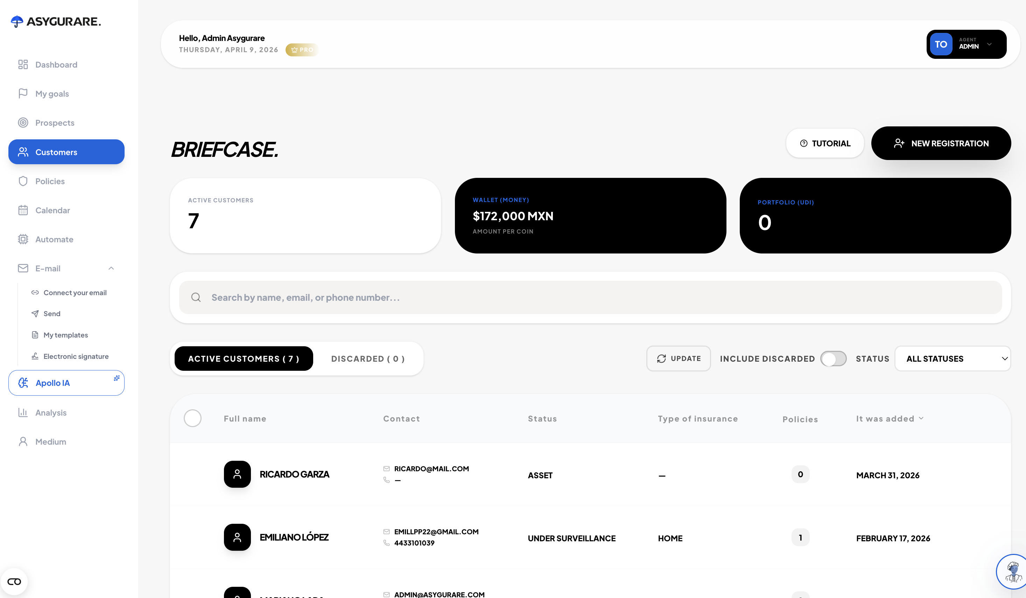
Task: Select the Active Customers (7) tab
Action: (x=244, y=359)
